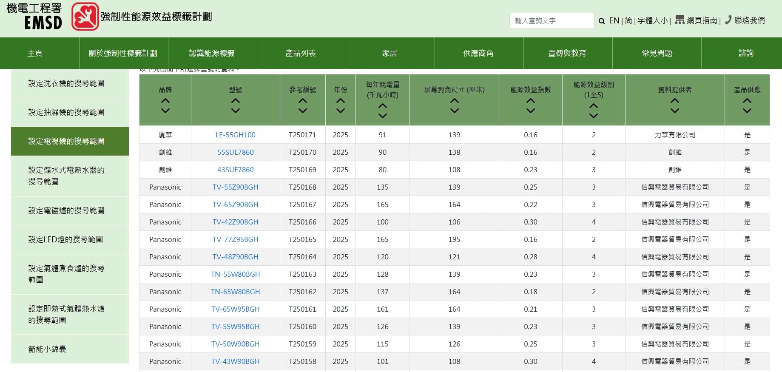Screen dimensions: 782x372
Task: Focus the 輸入查詢文字 search field
Action: pos(552,21)
